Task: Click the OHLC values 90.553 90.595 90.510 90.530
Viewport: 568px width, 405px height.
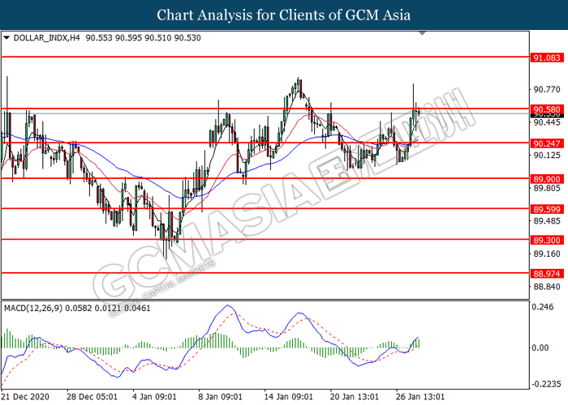Action: (x=143, y=38)
